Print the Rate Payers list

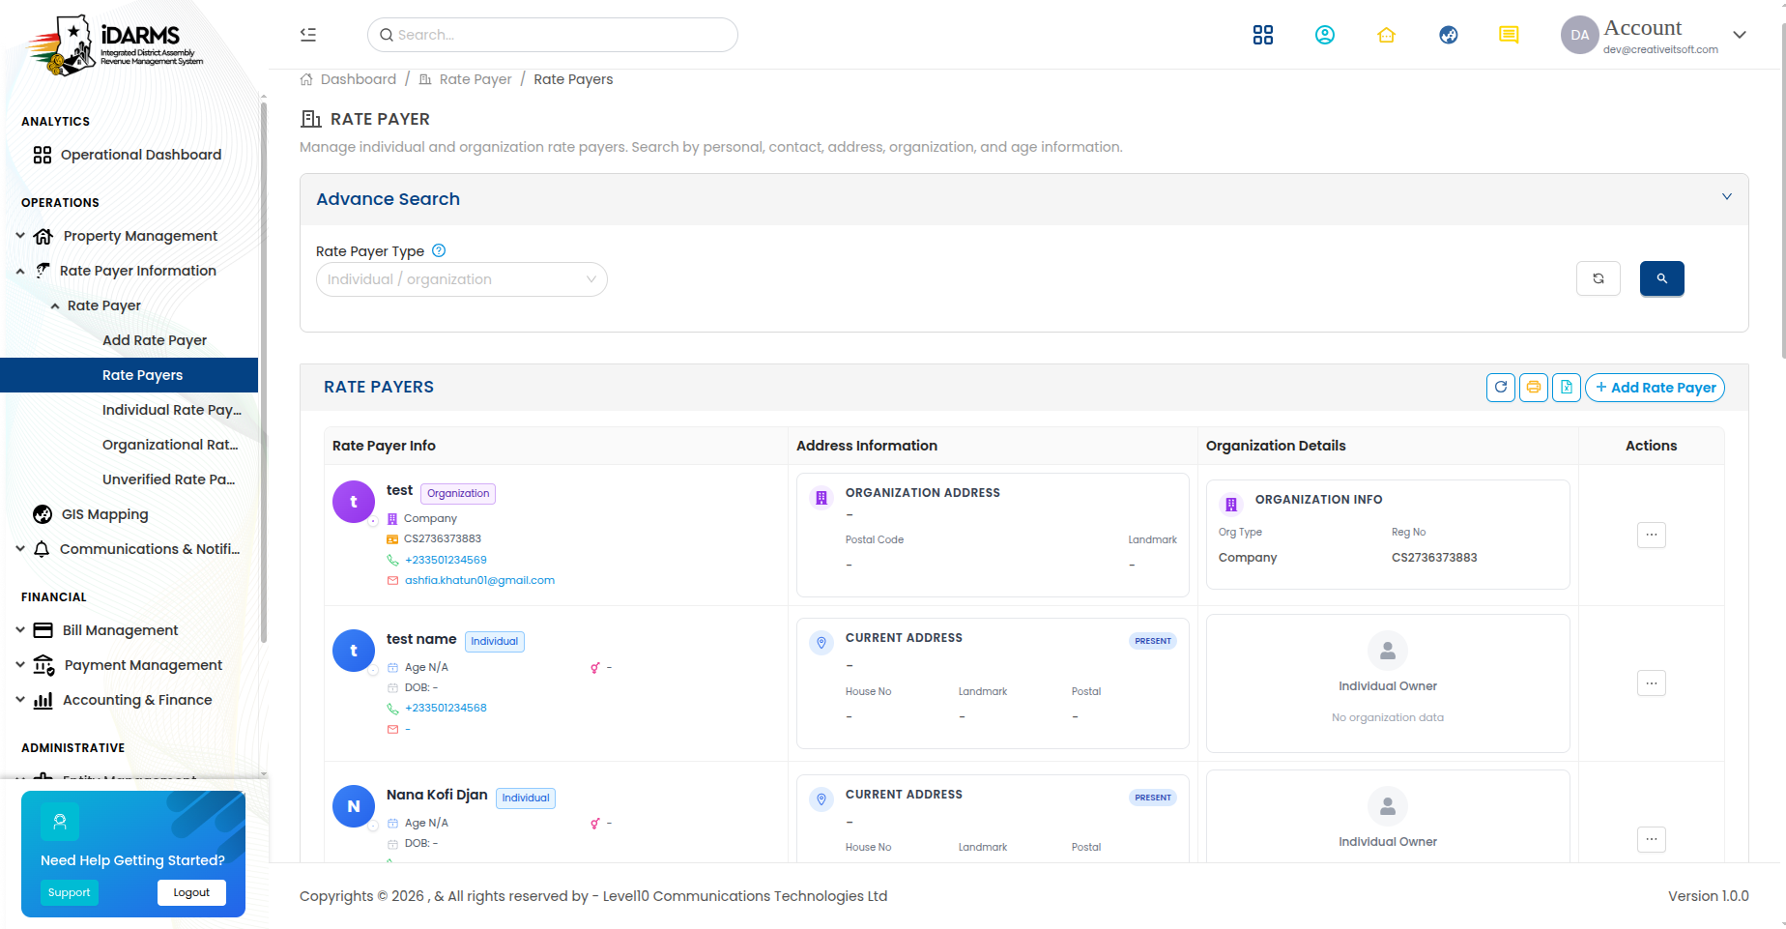1534,388
